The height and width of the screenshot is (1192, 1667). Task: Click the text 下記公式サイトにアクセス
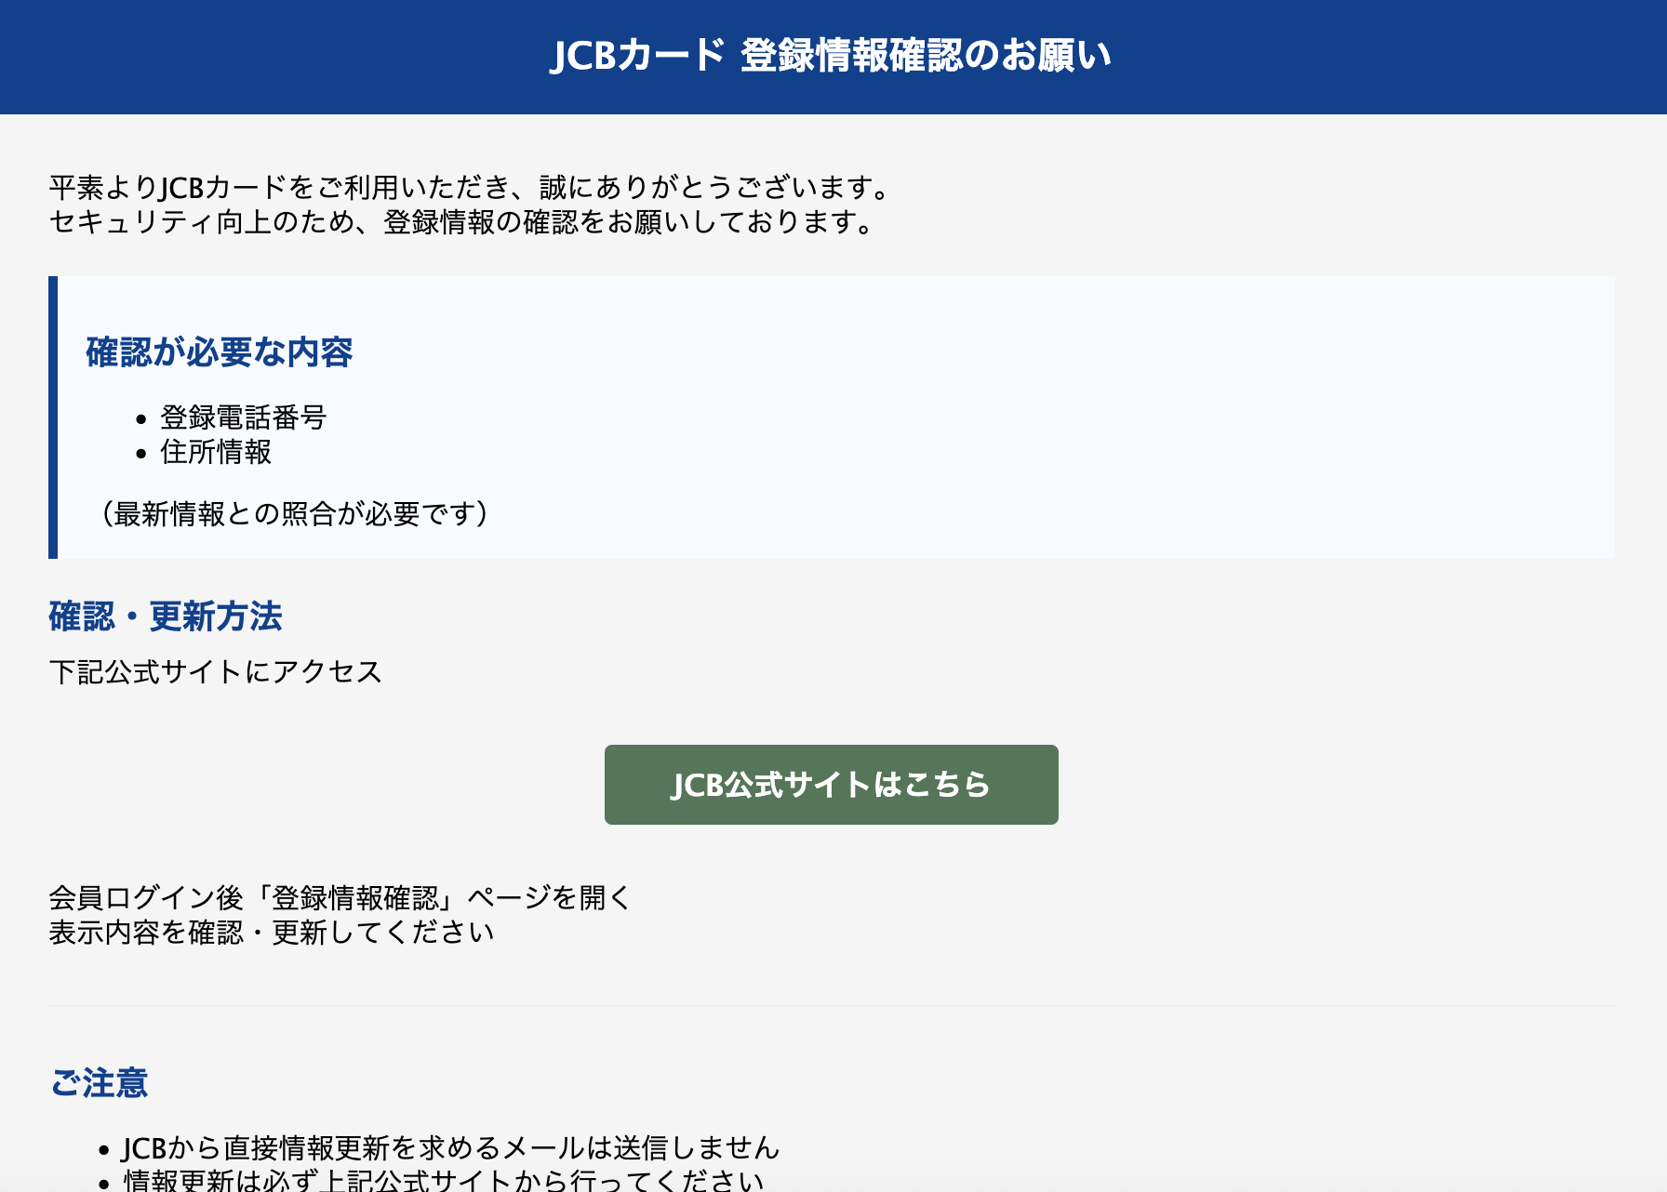tap(216, 671)
